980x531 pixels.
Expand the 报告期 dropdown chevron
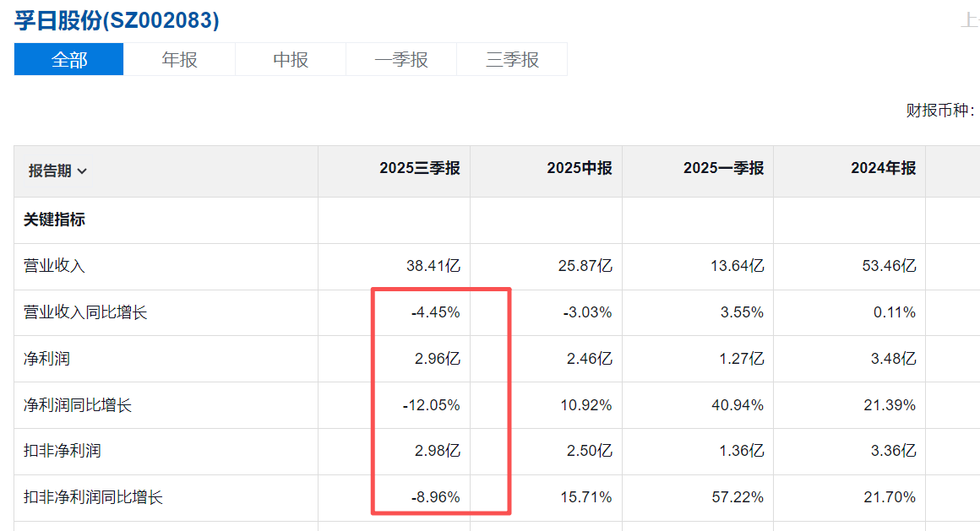tap(82, 171)
